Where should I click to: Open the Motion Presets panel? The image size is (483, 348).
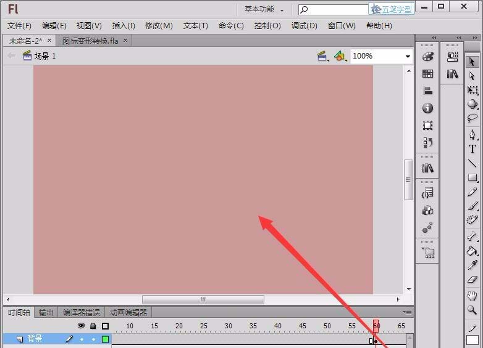pyautogui.click(x=427, y=228)
